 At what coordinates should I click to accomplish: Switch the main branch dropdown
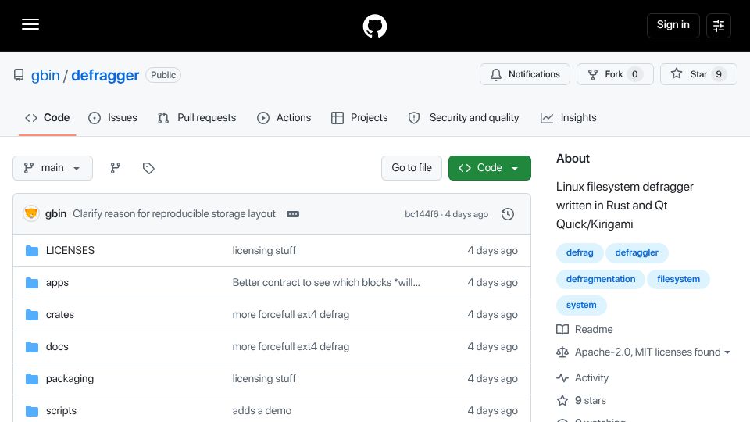pos(52,168)
